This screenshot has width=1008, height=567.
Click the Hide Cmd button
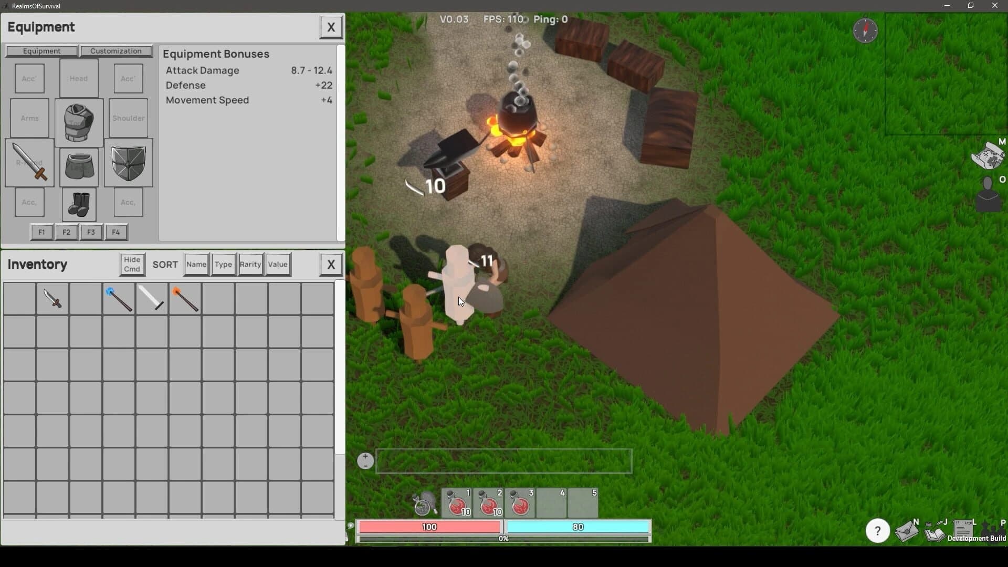click(132, 264)
